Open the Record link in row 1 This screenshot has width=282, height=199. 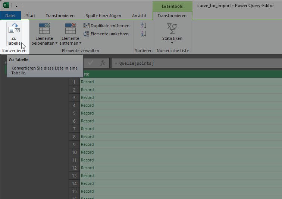coord(87,82)
